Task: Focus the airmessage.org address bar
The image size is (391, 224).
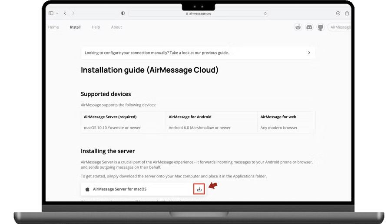Action: pyautogui.click(x=199, y=13)
